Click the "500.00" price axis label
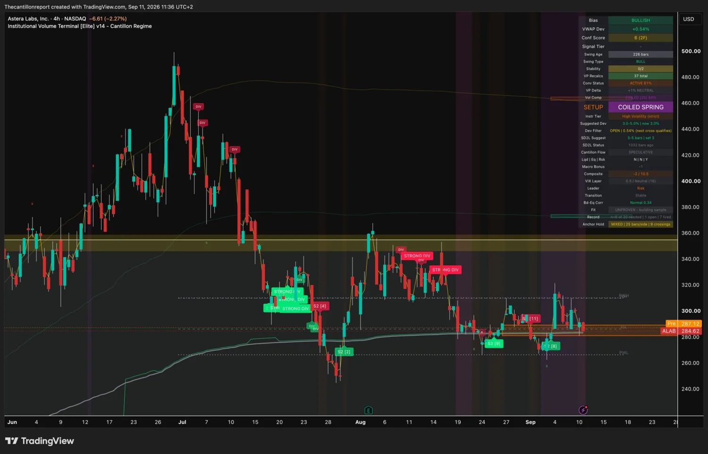 click(x=691, y=51)
